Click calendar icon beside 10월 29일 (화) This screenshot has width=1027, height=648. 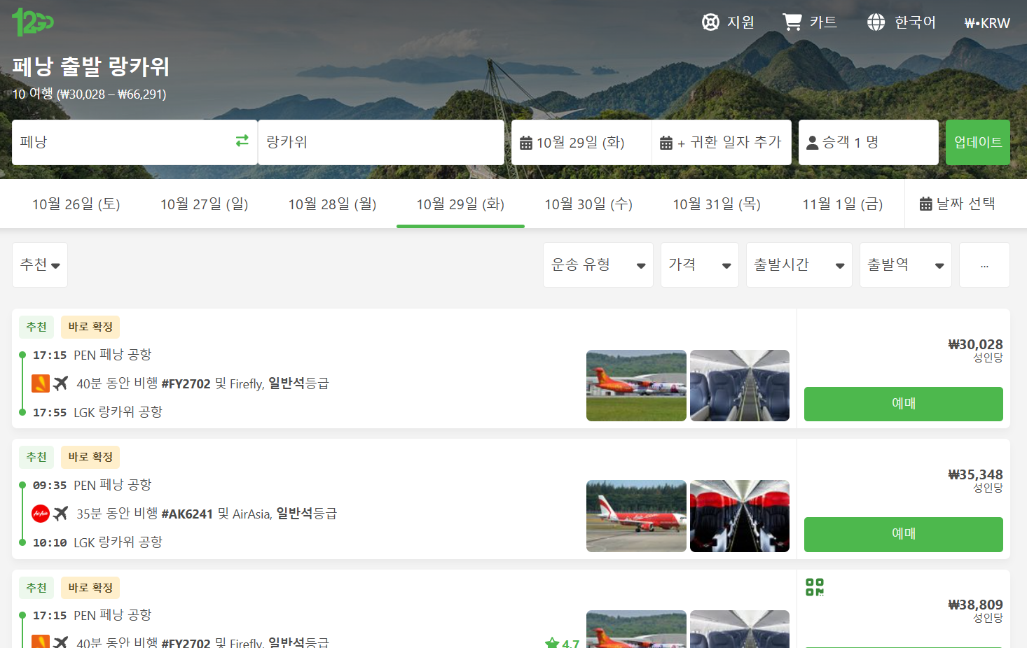click(x=525, y=143)
